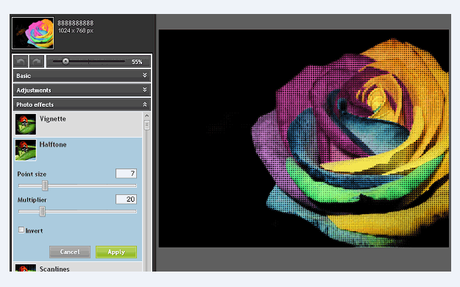Click the effects list scroll-up arrow
Viewport: 460px width, 287px height.
pos(147,116)
